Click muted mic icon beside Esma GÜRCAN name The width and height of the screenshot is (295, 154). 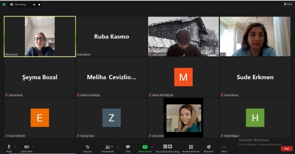tap(7, 136)
